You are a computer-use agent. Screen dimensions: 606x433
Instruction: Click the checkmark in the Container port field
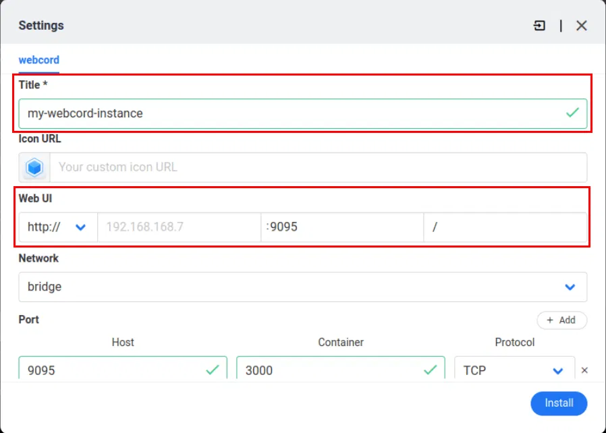click(431, 370)
